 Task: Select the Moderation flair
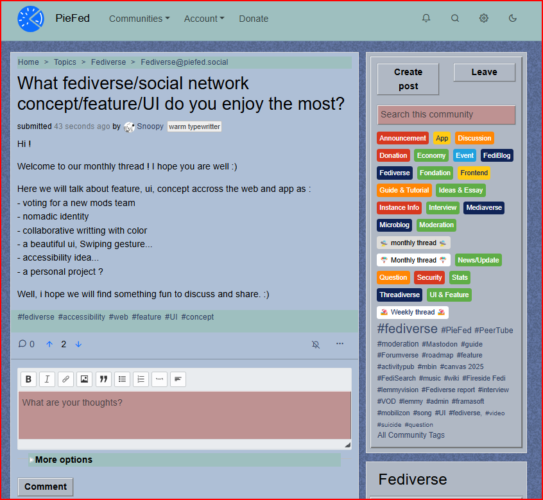436,225
